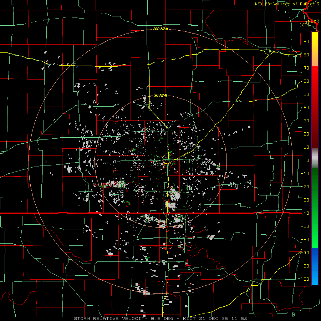Click the "-30" value on the velocity scale

(305, 200)
